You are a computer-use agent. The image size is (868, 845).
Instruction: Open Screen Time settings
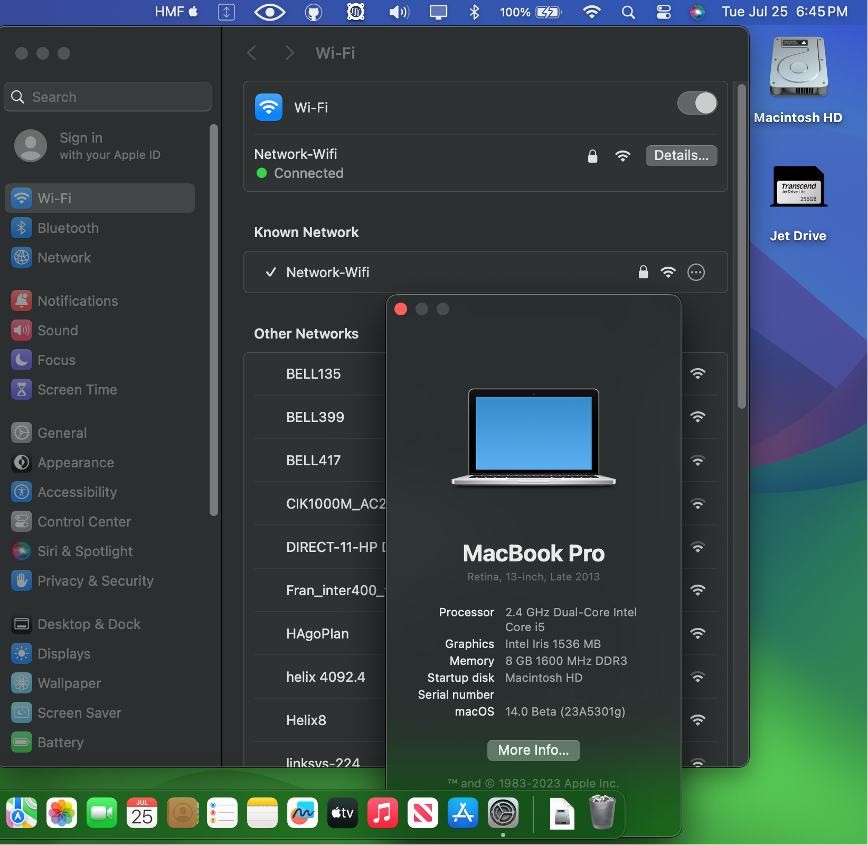point(100,389)
